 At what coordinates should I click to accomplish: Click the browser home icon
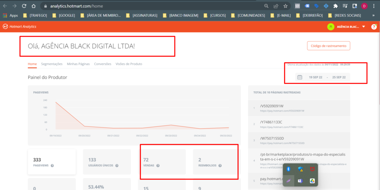pyautogui.click(x=33, y=6)
